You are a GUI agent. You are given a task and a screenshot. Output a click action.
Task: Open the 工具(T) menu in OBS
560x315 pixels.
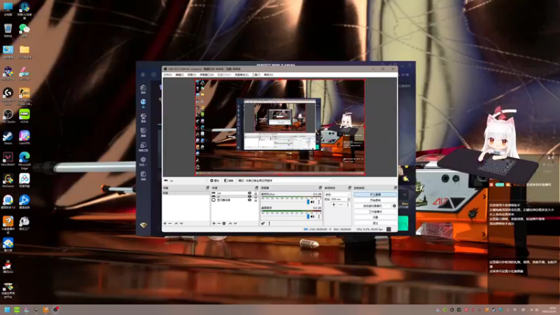click(256, 75)
